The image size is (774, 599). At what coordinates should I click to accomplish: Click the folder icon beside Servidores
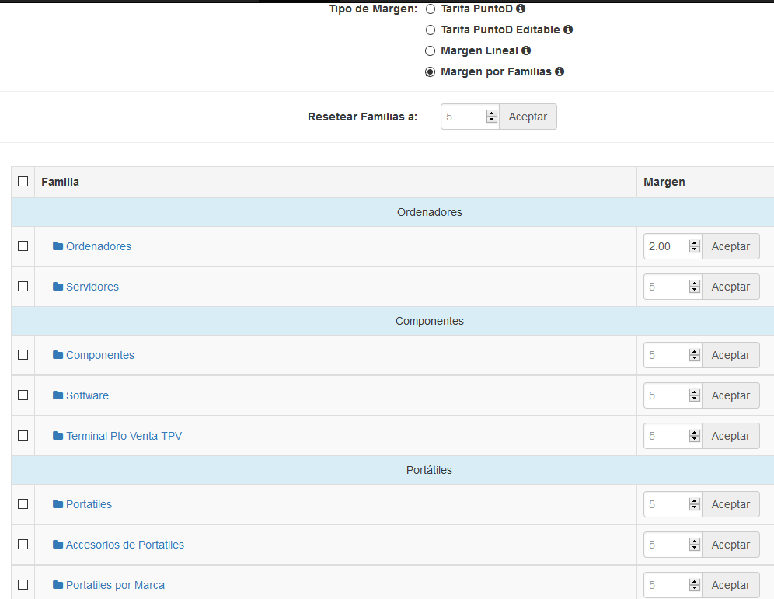coord(58,287)
